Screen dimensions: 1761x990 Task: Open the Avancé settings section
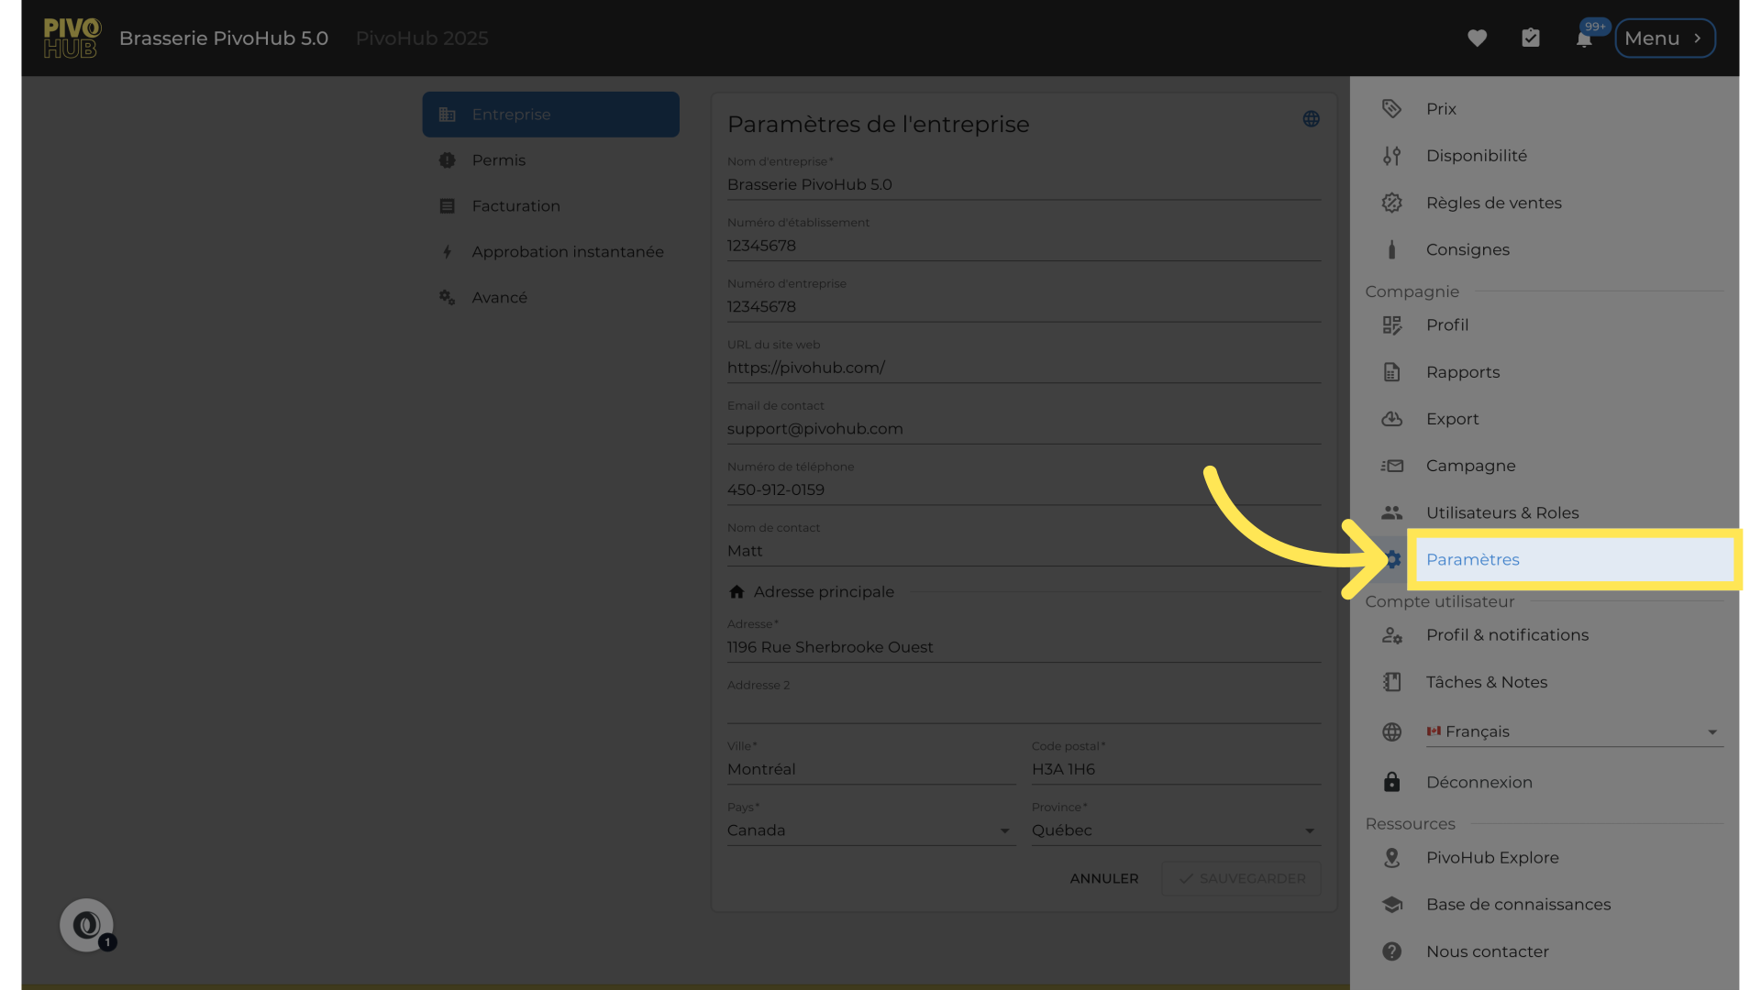pyautogui.click(x=550, y=298)
